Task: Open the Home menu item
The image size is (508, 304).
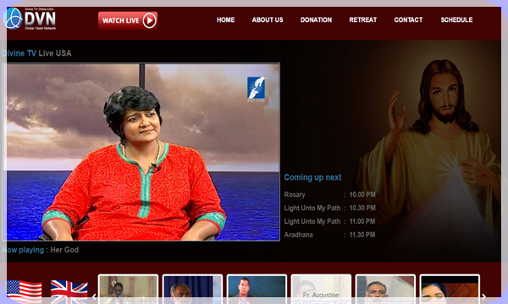Action: coord(225,19)
